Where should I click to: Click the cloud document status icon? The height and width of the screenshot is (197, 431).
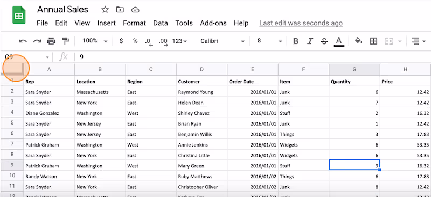pyautogui.click(x=135, y=10)
